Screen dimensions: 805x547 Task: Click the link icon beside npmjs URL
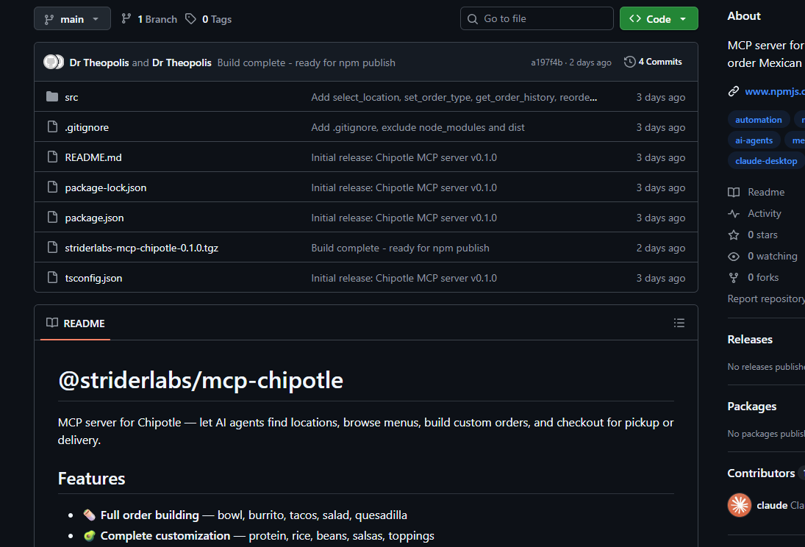pos(733,91)
